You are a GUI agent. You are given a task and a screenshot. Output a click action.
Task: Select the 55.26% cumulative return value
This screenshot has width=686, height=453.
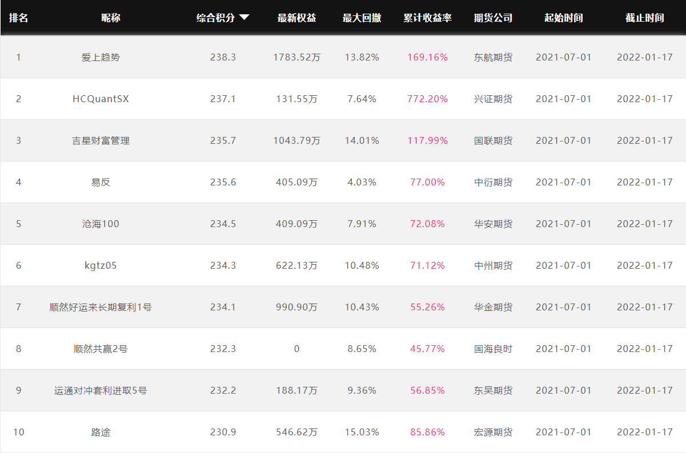tap(427, 307)
